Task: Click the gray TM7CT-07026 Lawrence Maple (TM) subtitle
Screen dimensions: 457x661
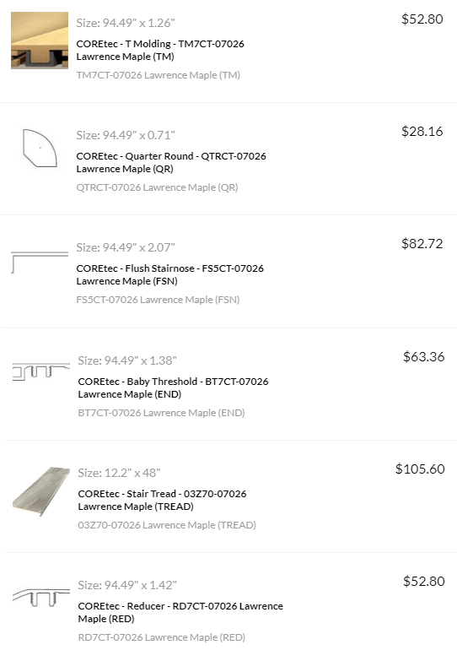Action: tap(158, 75)
